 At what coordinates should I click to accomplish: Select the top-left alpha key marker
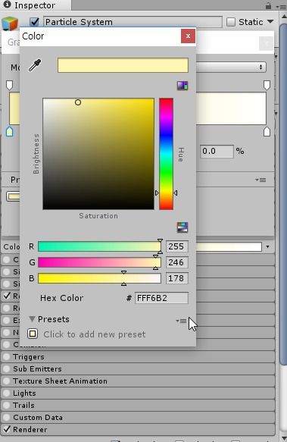(9, 85)
